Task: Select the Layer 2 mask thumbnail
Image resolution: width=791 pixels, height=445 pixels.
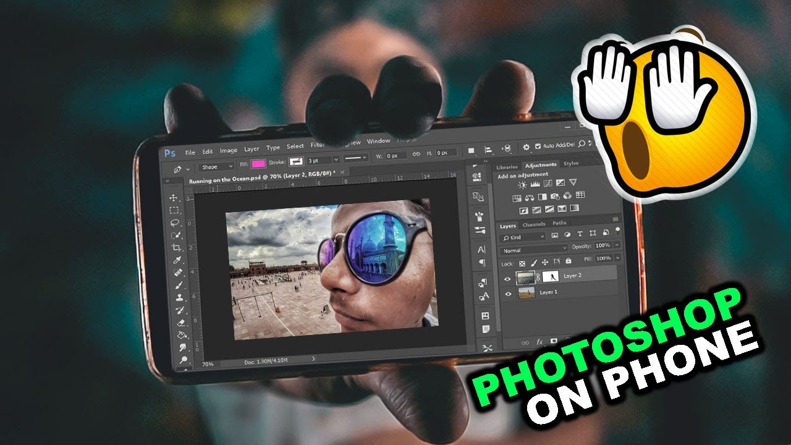Action: point(551,276)
